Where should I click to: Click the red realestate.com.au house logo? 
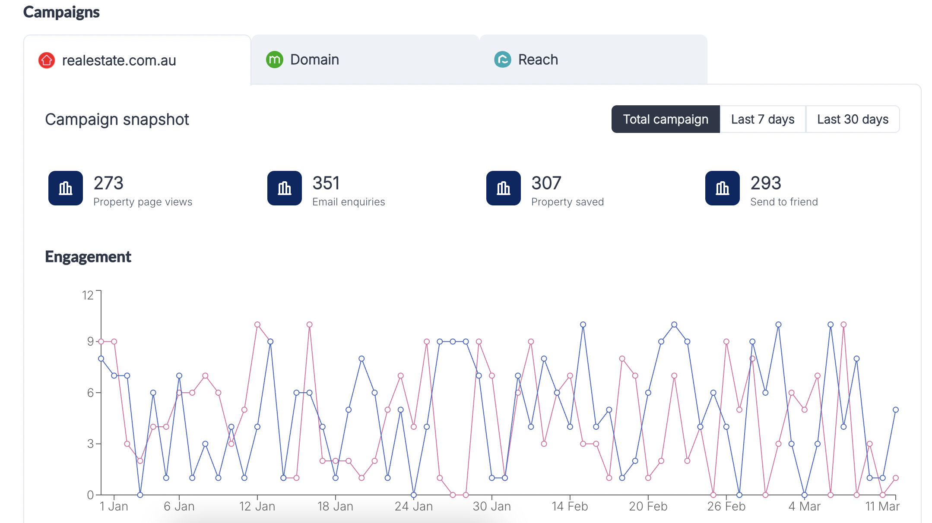[47, 60]
